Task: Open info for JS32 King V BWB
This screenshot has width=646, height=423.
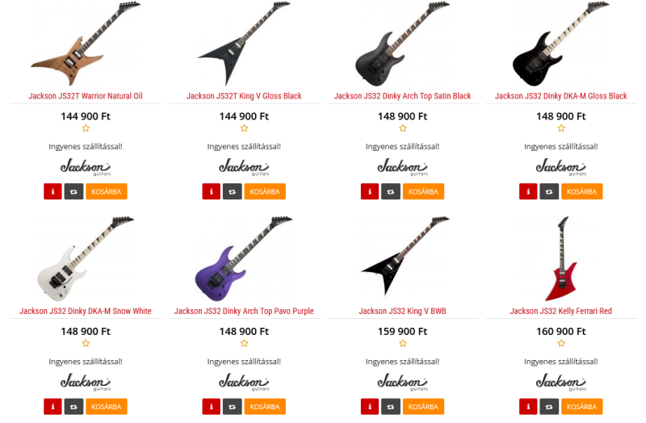Action: pyautogui.click(x=370, y=407)
